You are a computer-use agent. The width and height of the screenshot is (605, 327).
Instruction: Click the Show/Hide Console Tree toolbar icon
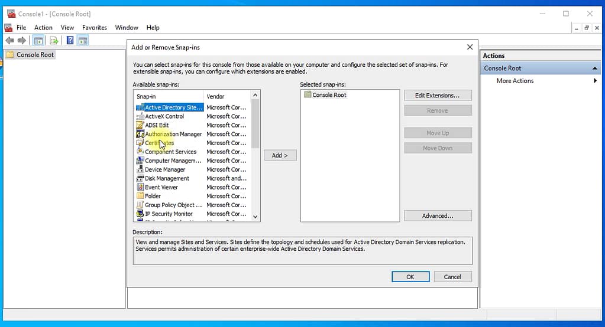[x=38, y=41]
